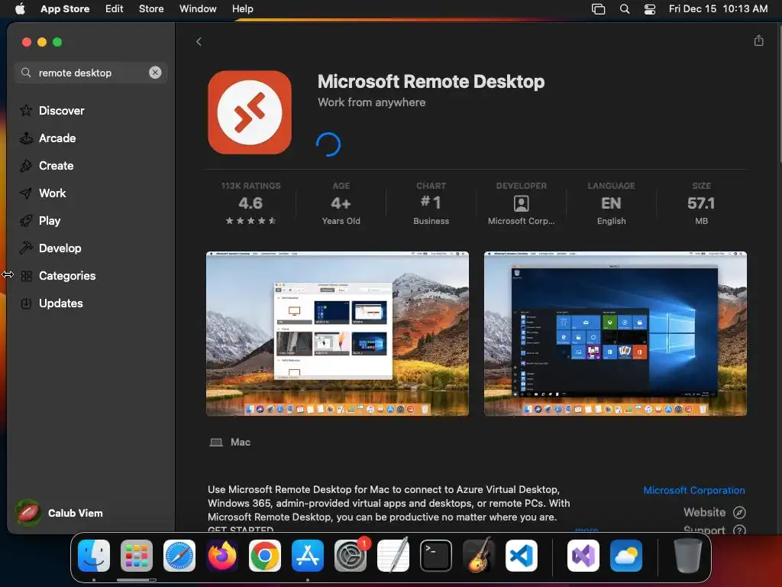Launch Firefox from the Dock
This screenshot has height=587, width=782.
[x=222, y=556]
